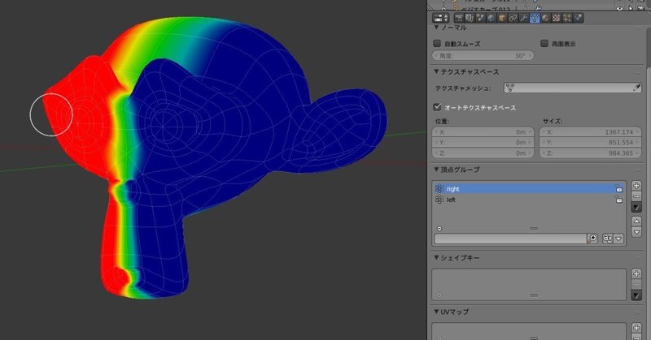
Task: Uncheck オートテクスチャスペース checkbox
Action: pos(437,107)
